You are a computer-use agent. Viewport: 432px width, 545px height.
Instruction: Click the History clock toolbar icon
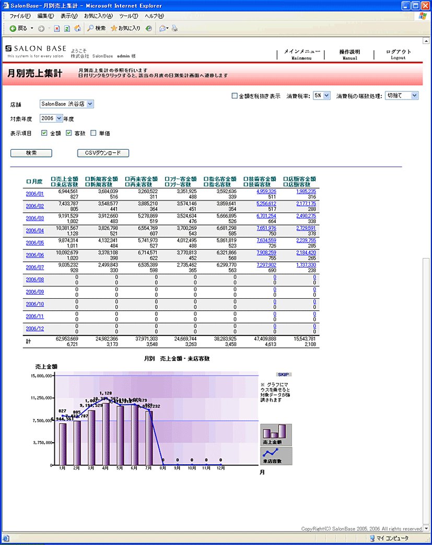click(x=149, y=29)
